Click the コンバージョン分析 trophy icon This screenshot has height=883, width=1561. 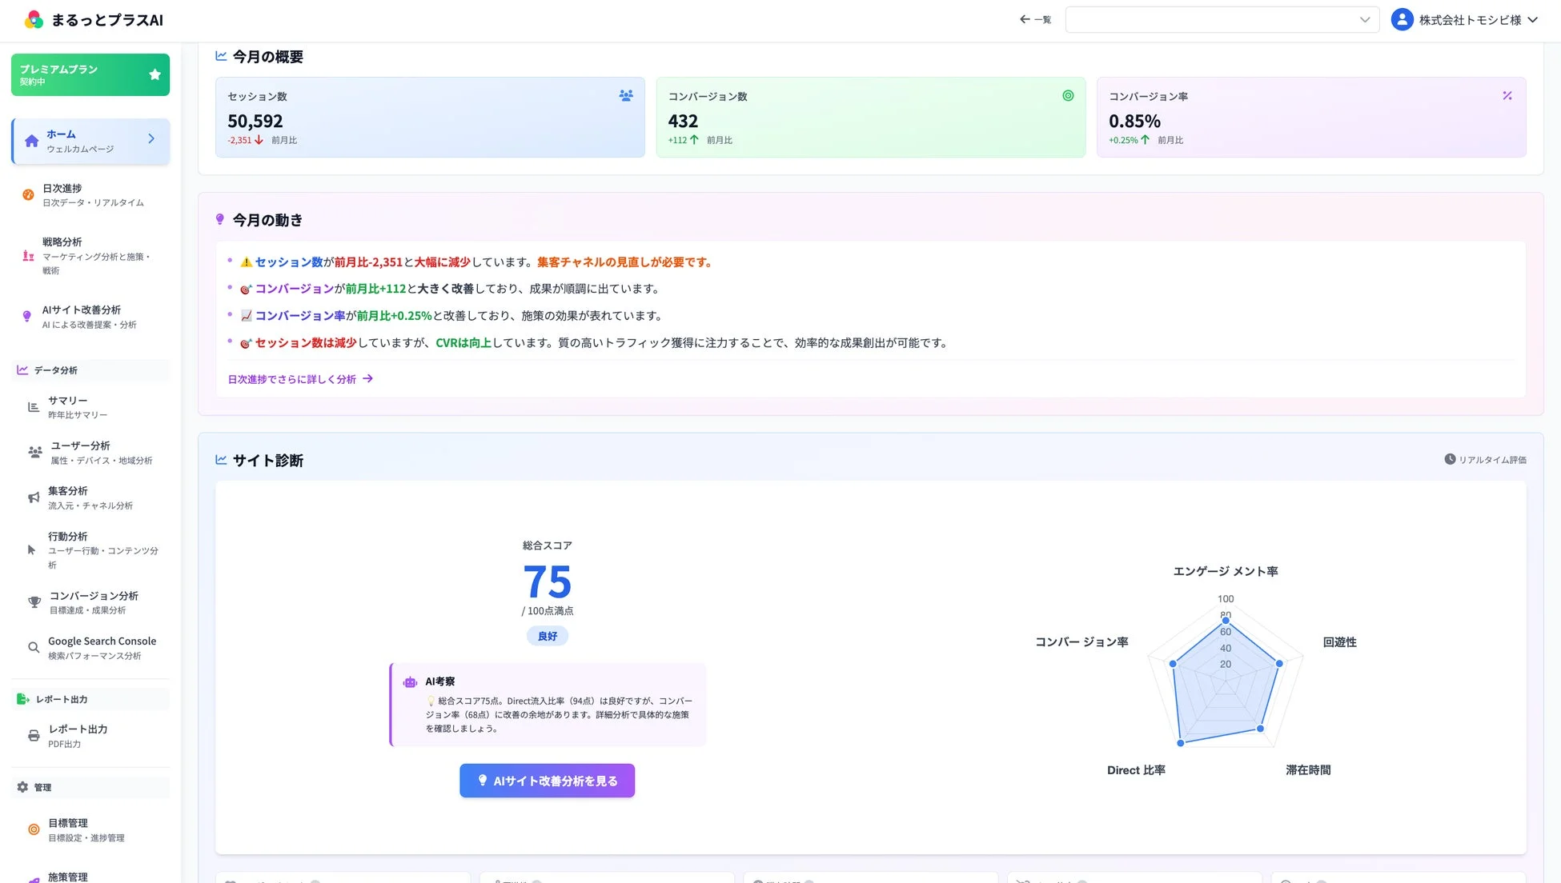pos(34,601)
